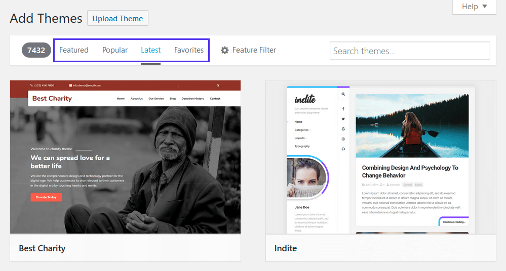Open the Favorites tab

coord(189,50)
